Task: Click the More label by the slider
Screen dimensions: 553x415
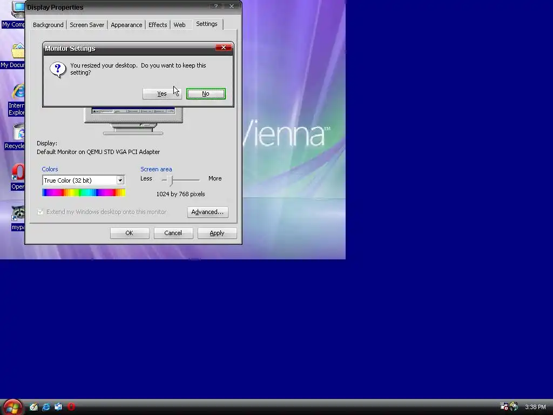Action: [215, 178]
